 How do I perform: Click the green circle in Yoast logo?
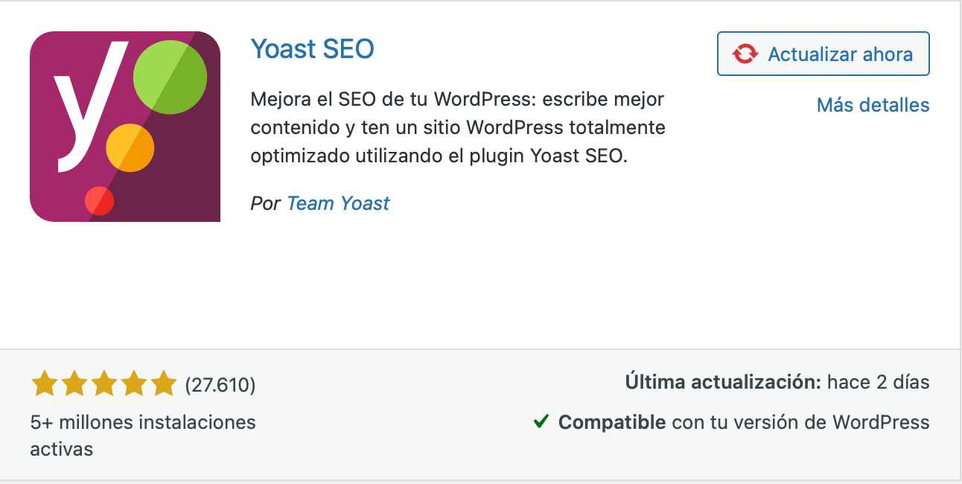(x=170, y=77)
